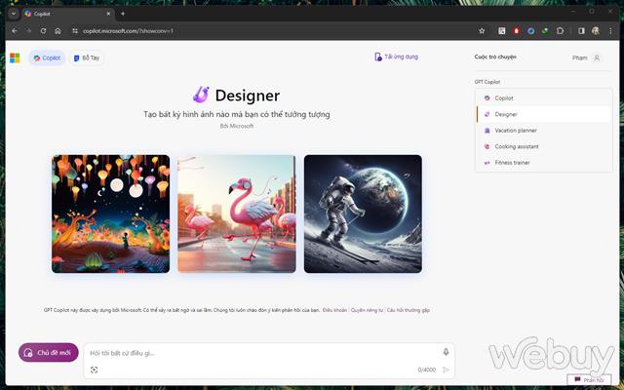Image resolution: width=624 pixels, height=390 pixels.
Task: Focus the Hỏi tôi bất cứ điều gì input
Action: pos(262,353)
